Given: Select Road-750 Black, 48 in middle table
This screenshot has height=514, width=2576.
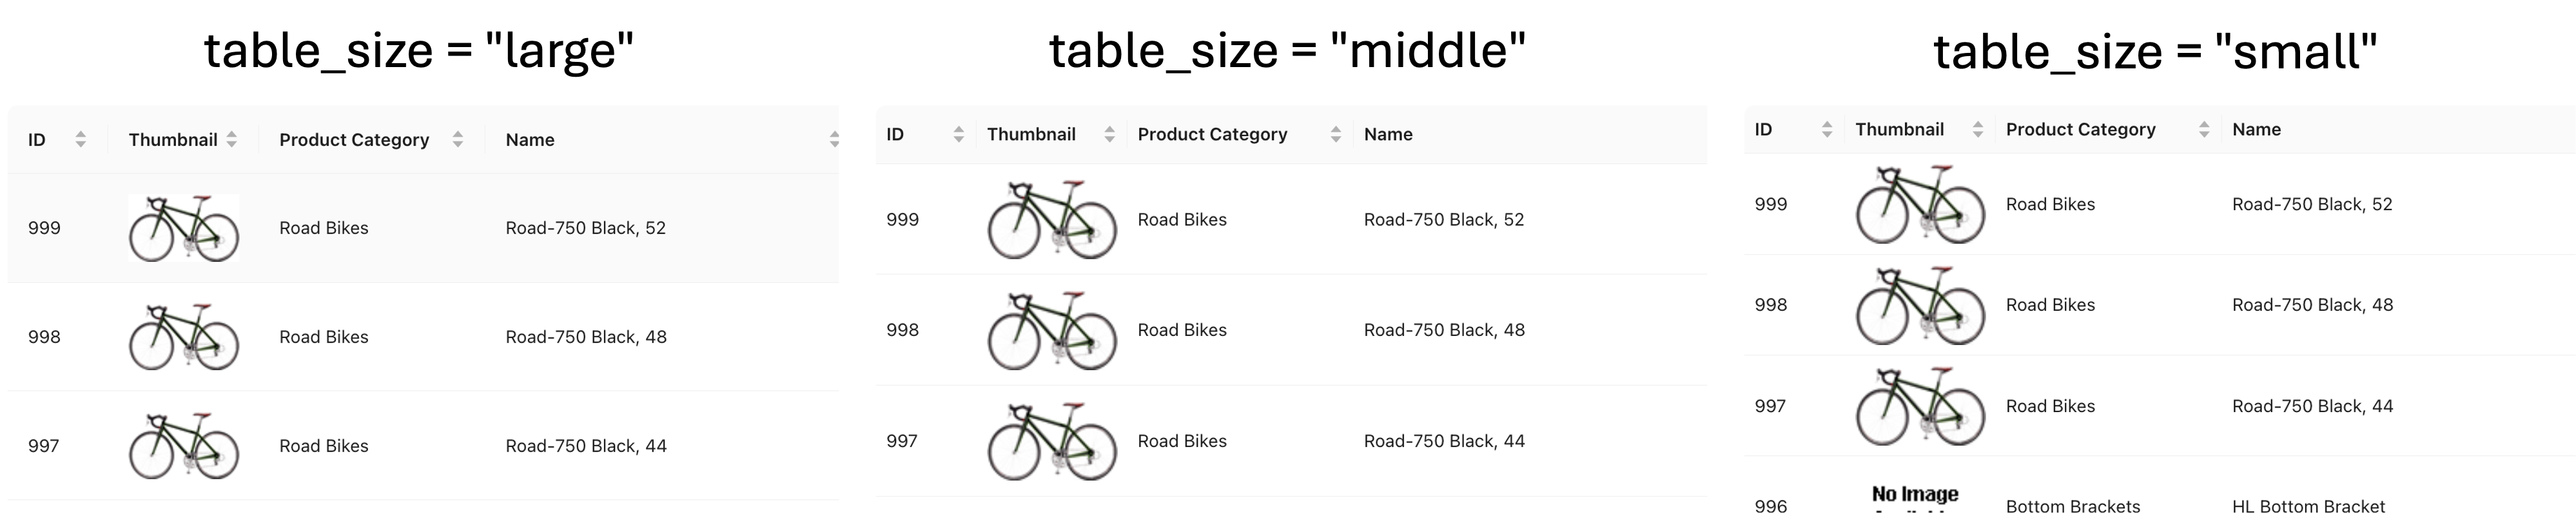Looking at the screenshot, I should tap(1444, 330).
